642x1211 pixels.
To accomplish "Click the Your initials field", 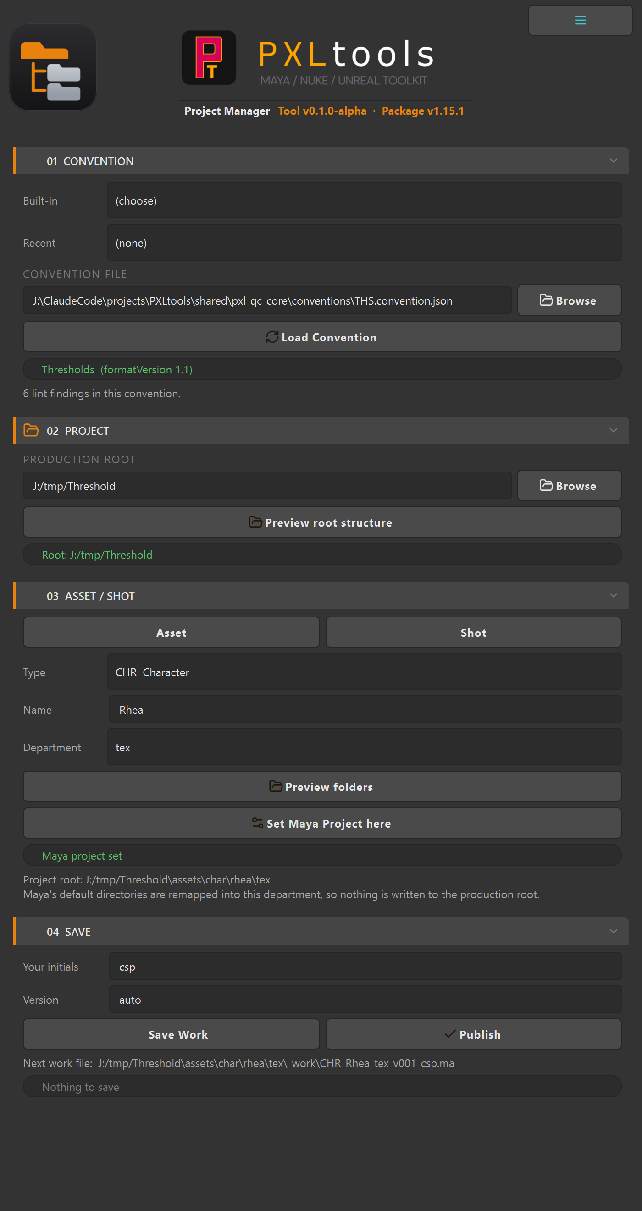I will [365, 967].
